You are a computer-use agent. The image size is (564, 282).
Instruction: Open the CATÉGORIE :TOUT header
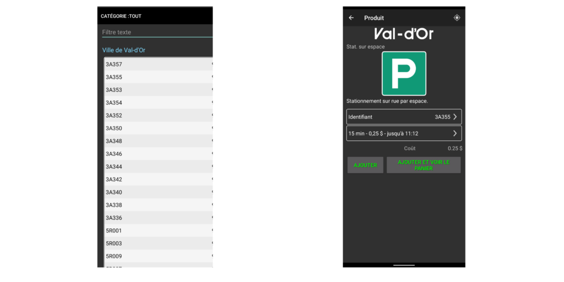coord(121,16)
